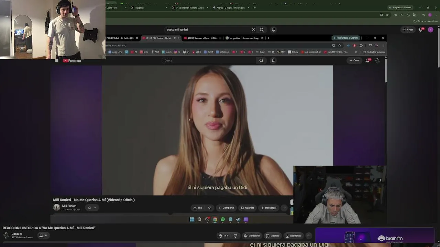Open the 'VOTE' bookmark

(x=197, y=52)
